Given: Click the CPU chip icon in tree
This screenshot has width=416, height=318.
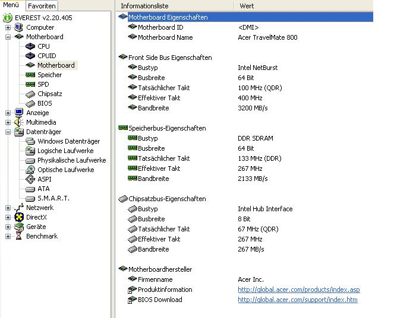Looking at the screenshot, I should (30, 46).
